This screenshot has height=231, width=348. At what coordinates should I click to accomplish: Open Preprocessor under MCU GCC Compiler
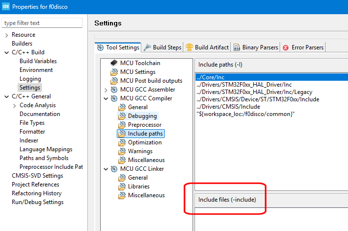pos(145,125)
